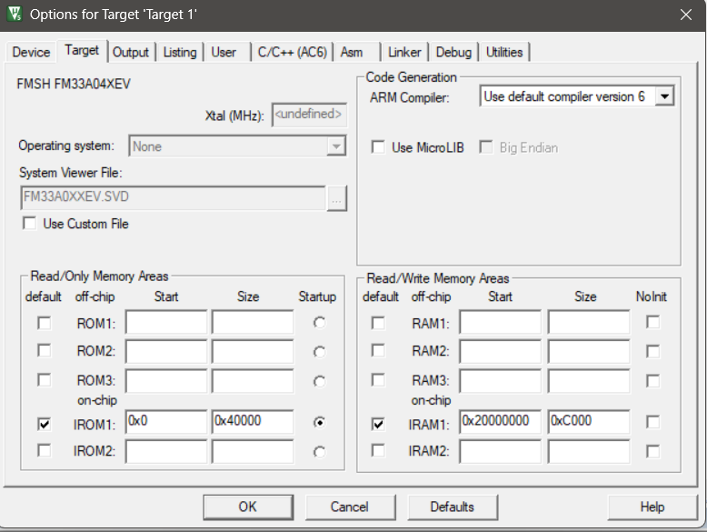Go to the Linker tab

(404, 53)
